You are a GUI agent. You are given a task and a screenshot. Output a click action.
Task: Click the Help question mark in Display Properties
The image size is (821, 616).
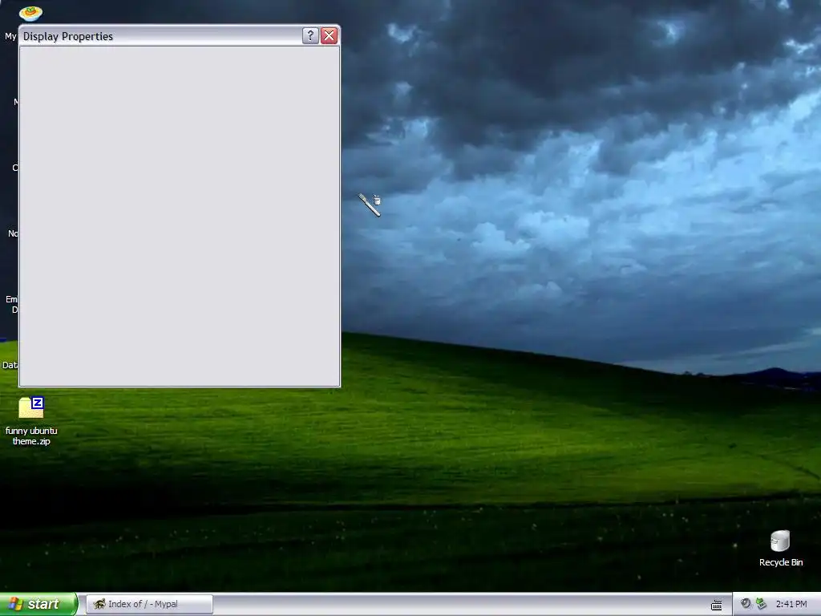point(310,35)
